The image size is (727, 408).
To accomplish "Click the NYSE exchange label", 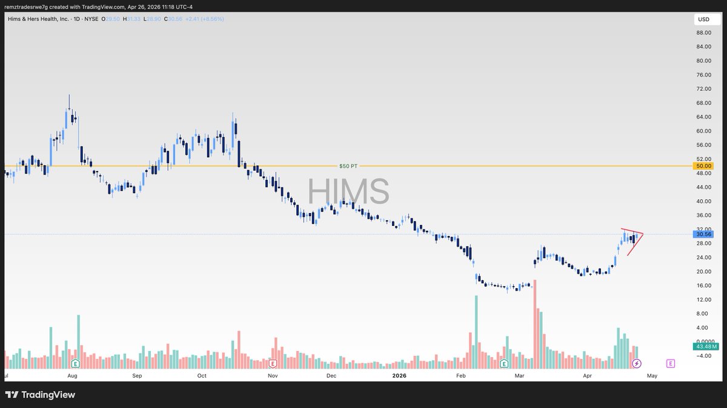I will click(91, 19).
